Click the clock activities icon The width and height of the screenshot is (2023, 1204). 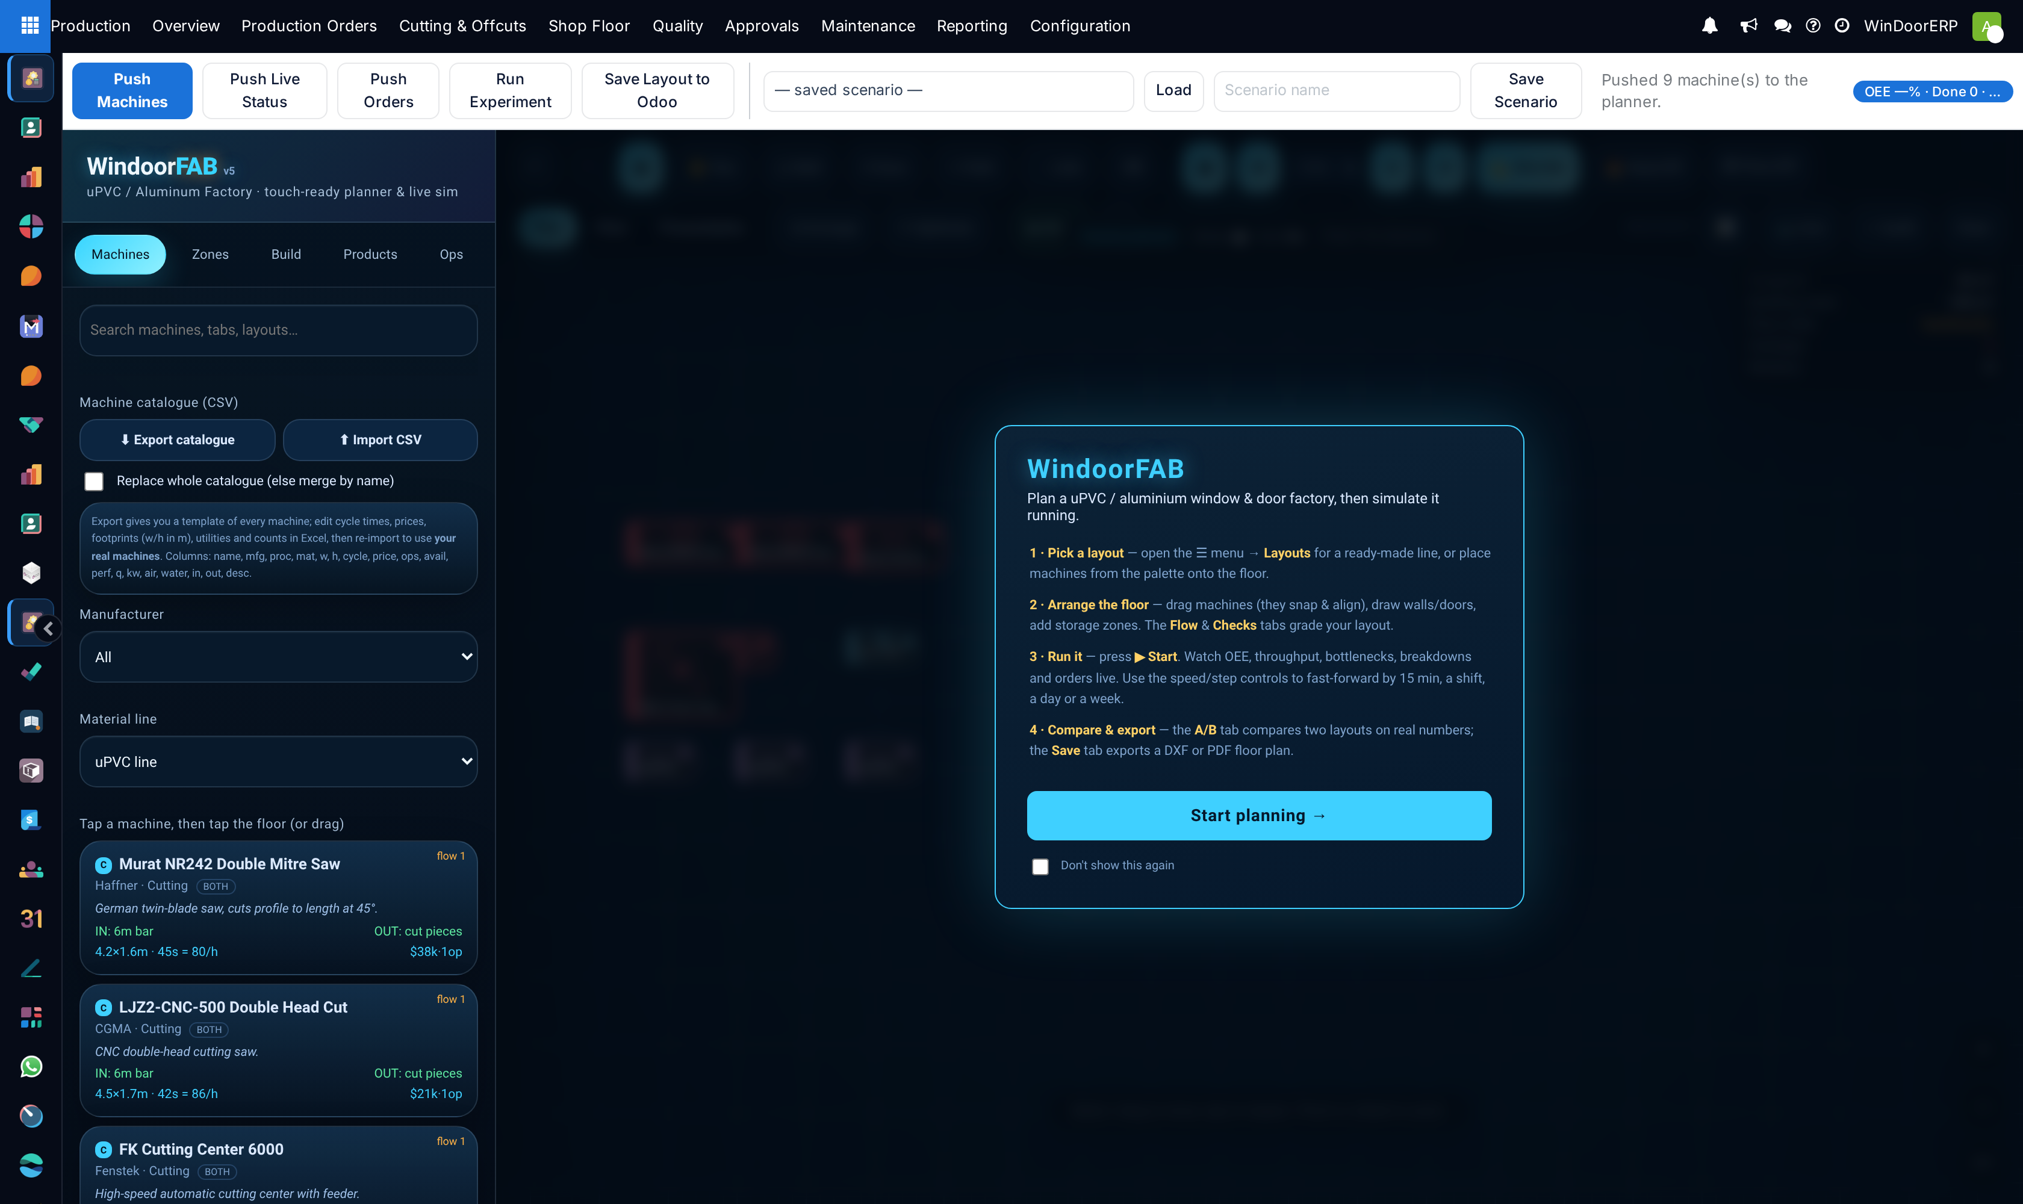point(1842,26)
